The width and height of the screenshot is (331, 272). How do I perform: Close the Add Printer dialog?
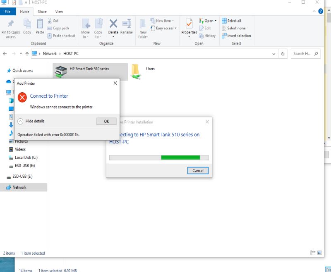pos(115,83)
